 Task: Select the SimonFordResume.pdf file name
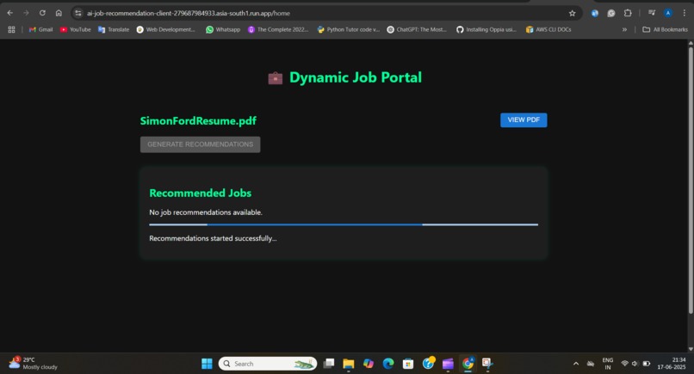click(x=198, y=120)
